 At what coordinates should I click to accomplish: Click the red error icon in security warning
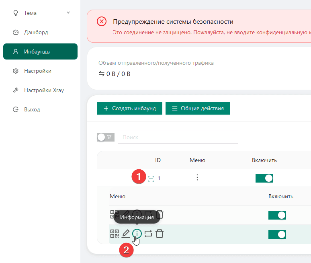[102, 21]
